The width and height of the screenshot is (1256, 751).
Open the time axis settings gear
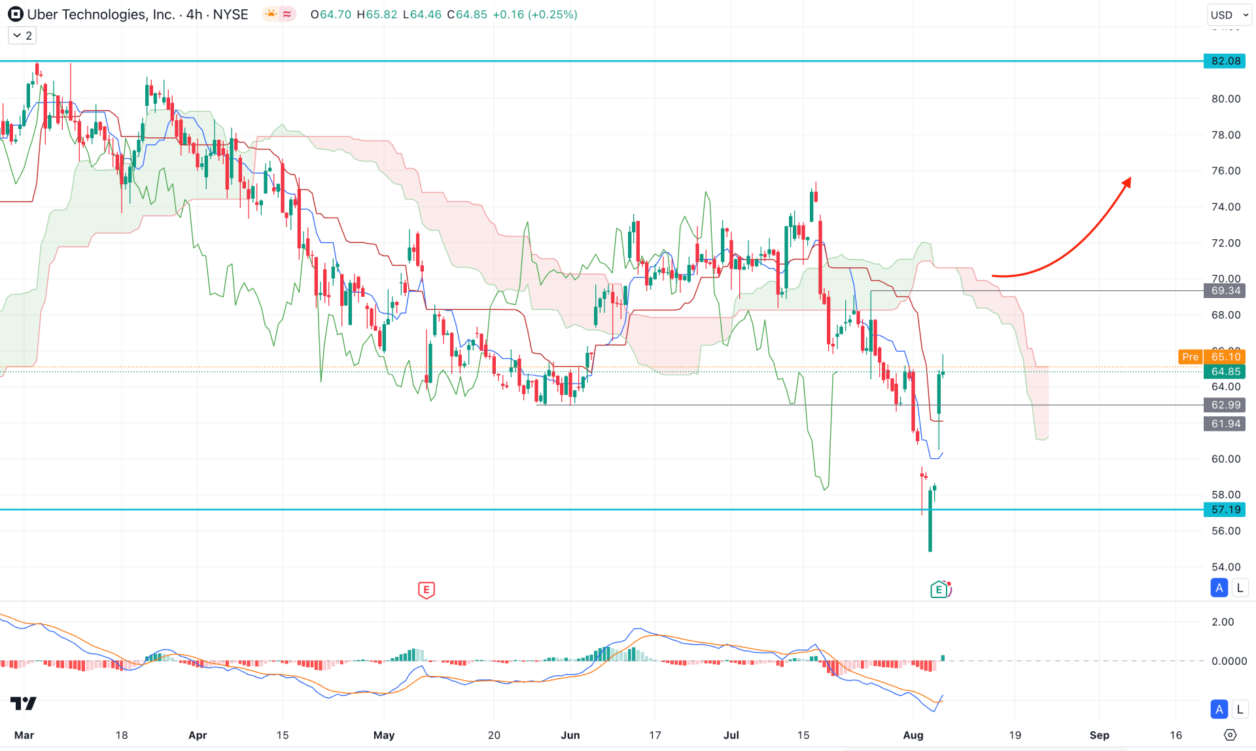click(1230, 735)
